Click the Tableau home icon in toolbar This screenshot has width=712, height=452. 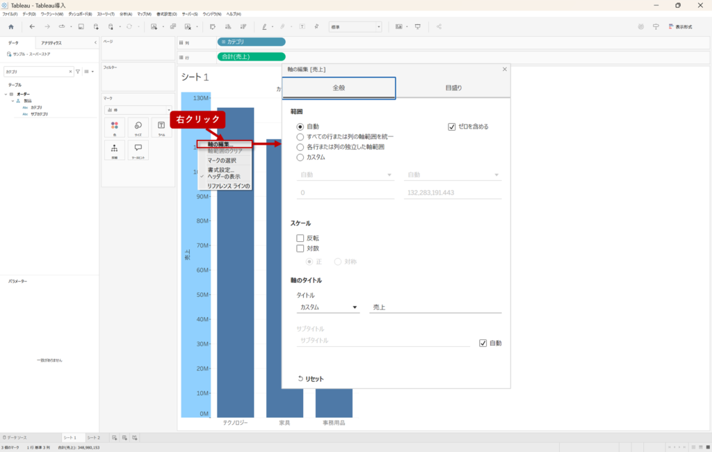(x=10, y=26)
